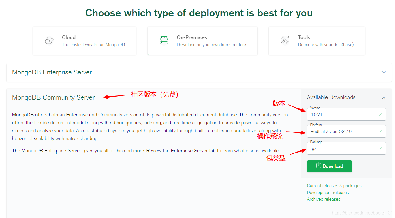Click 'Choose which type of deployment' heading
The image size is (395, 218).
[x=199, y=13]
